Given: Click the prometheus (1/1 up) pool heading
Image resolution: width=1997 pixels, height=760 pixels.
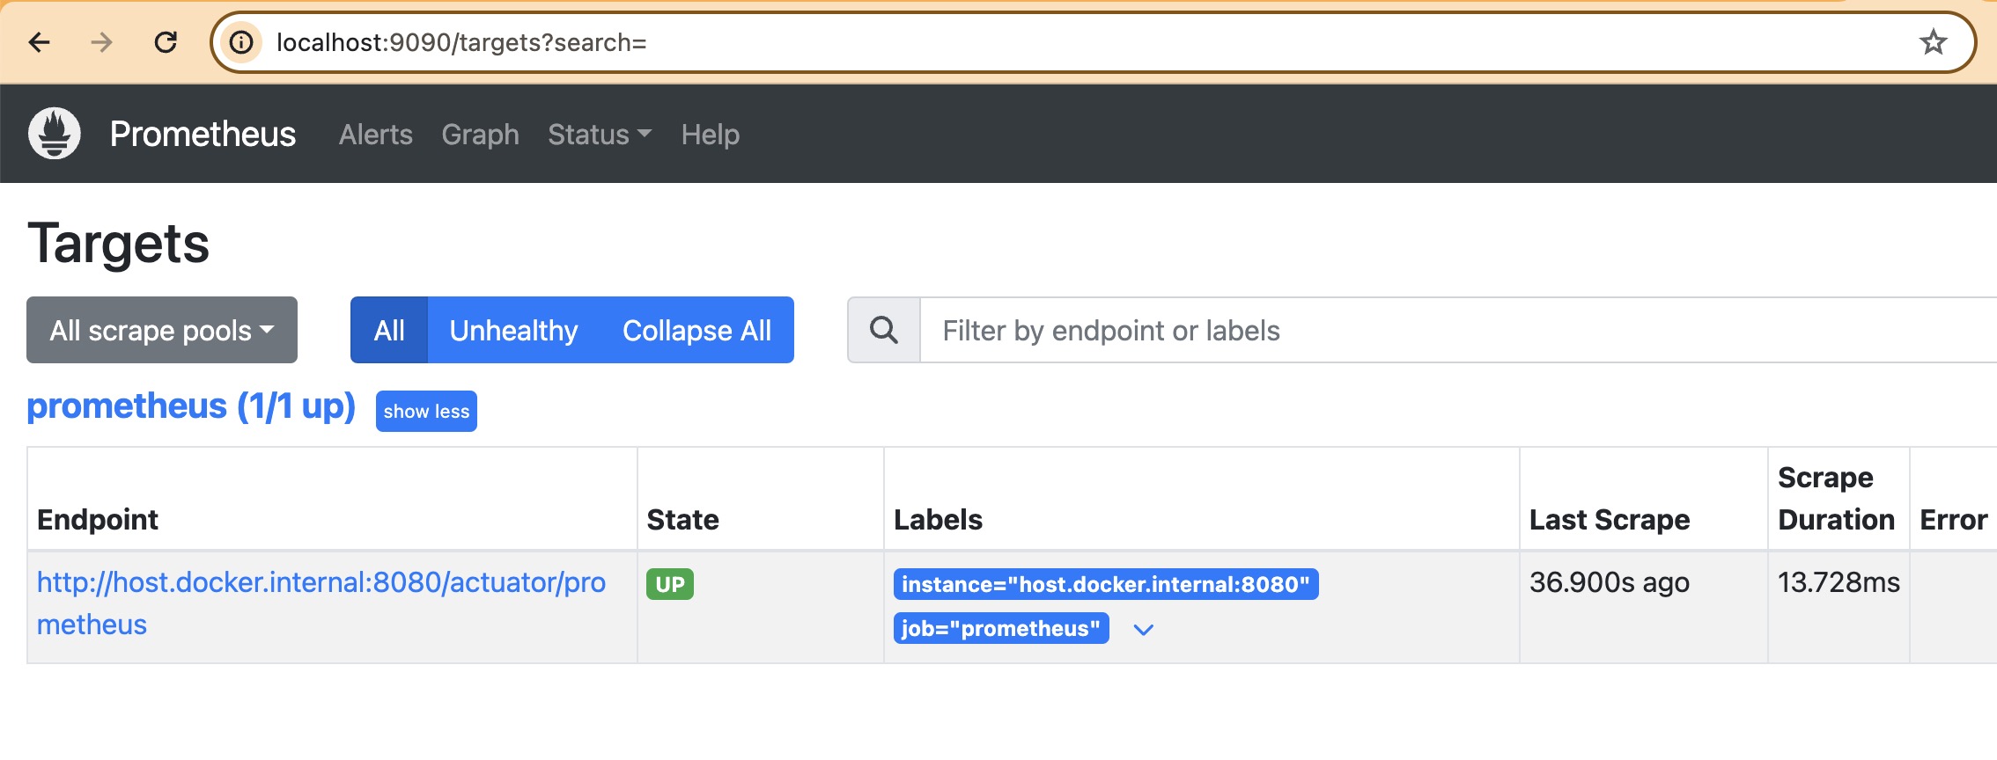Looking at the screenshot, I should [x=191, y=406].
